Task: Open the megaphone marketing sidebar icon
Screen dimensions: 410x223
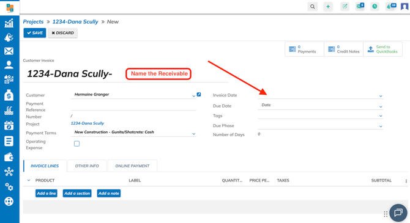Action: click(x=9, y=37)
